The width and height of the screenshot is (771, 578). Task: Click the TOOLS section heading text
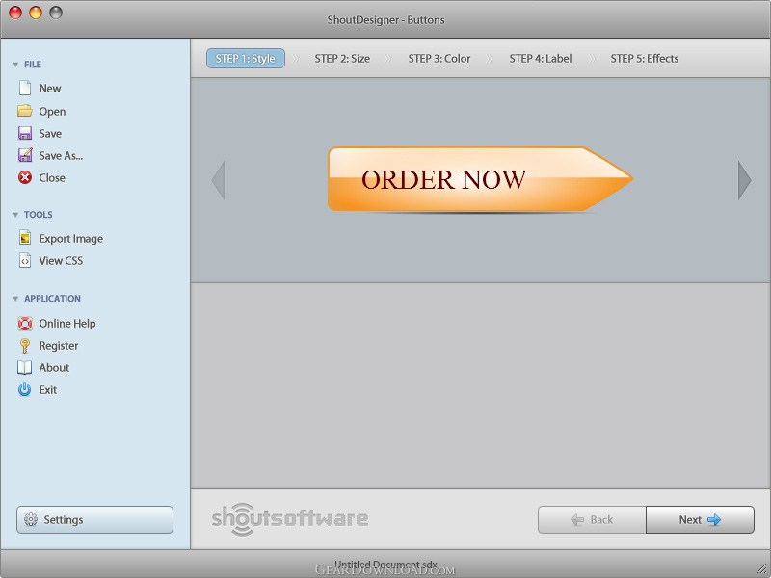[x=39, y=215]
